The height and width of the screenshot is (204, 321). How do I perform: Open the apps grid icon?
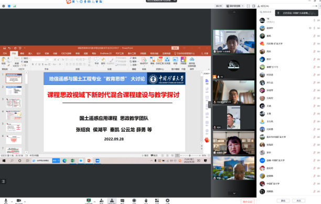pyautogui.click(x=157, y=201)
